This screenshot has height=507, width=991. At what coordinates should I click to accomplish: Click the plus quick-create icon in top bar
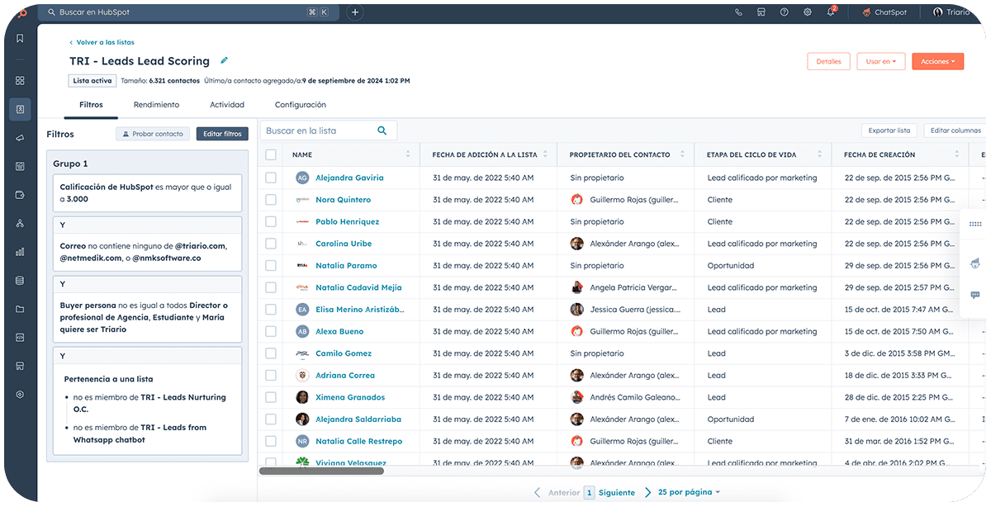tap(355, 12)
